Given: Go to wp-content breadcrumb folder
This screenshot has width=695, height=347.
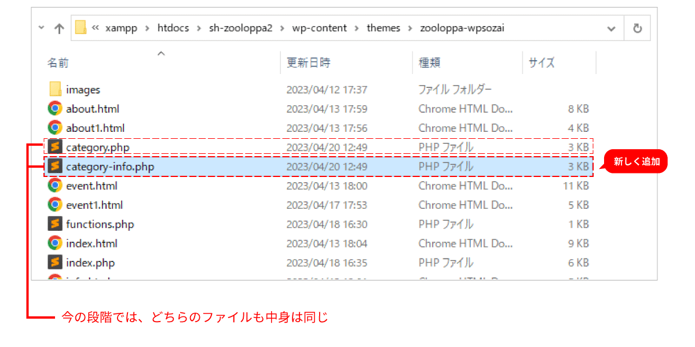Looking at the screenshot, I should pos(320,28).
